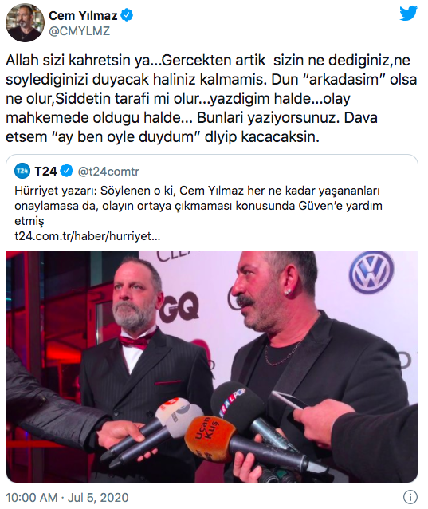Click the GQ logo in the photo
The width and height of the screenshot is (428, 509).
tap(179, 307)
